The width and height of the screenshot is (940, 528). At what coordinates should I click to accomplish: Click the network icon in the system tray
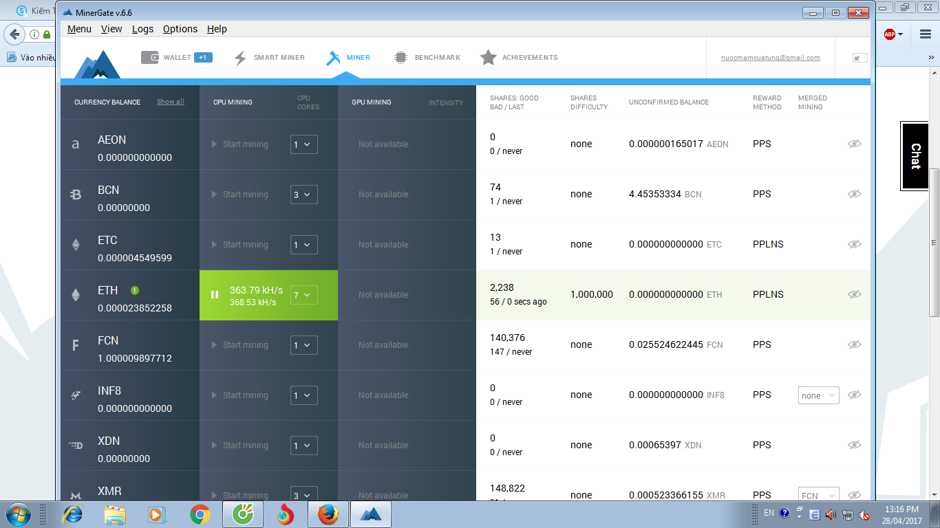(848, 514)
